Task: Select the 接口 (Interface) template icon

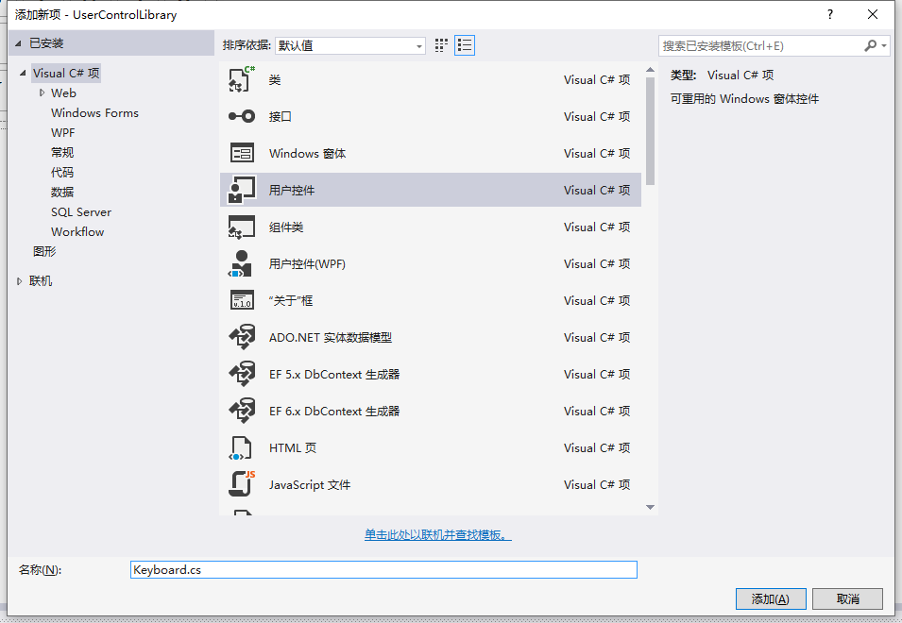Action: [x=242, y=117]
